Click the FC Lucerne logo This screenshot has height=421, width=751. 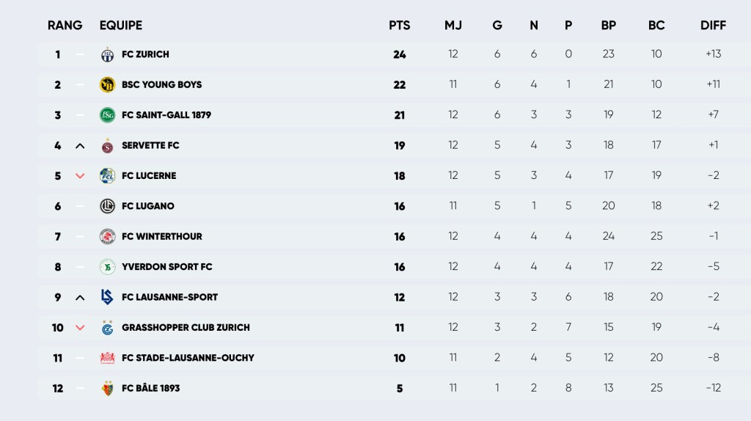(x=107, y=176)
